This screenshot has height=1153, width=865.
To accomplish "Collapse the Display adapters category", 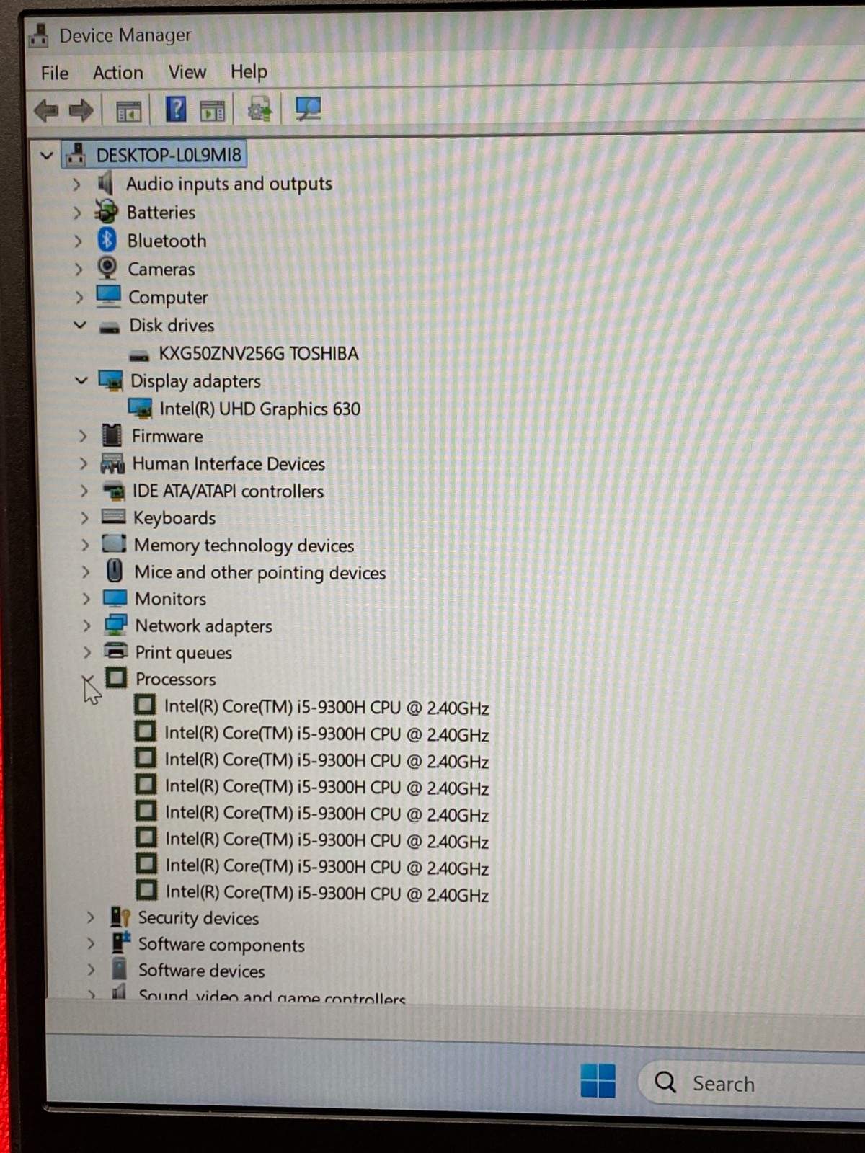I will pos(81,380).
